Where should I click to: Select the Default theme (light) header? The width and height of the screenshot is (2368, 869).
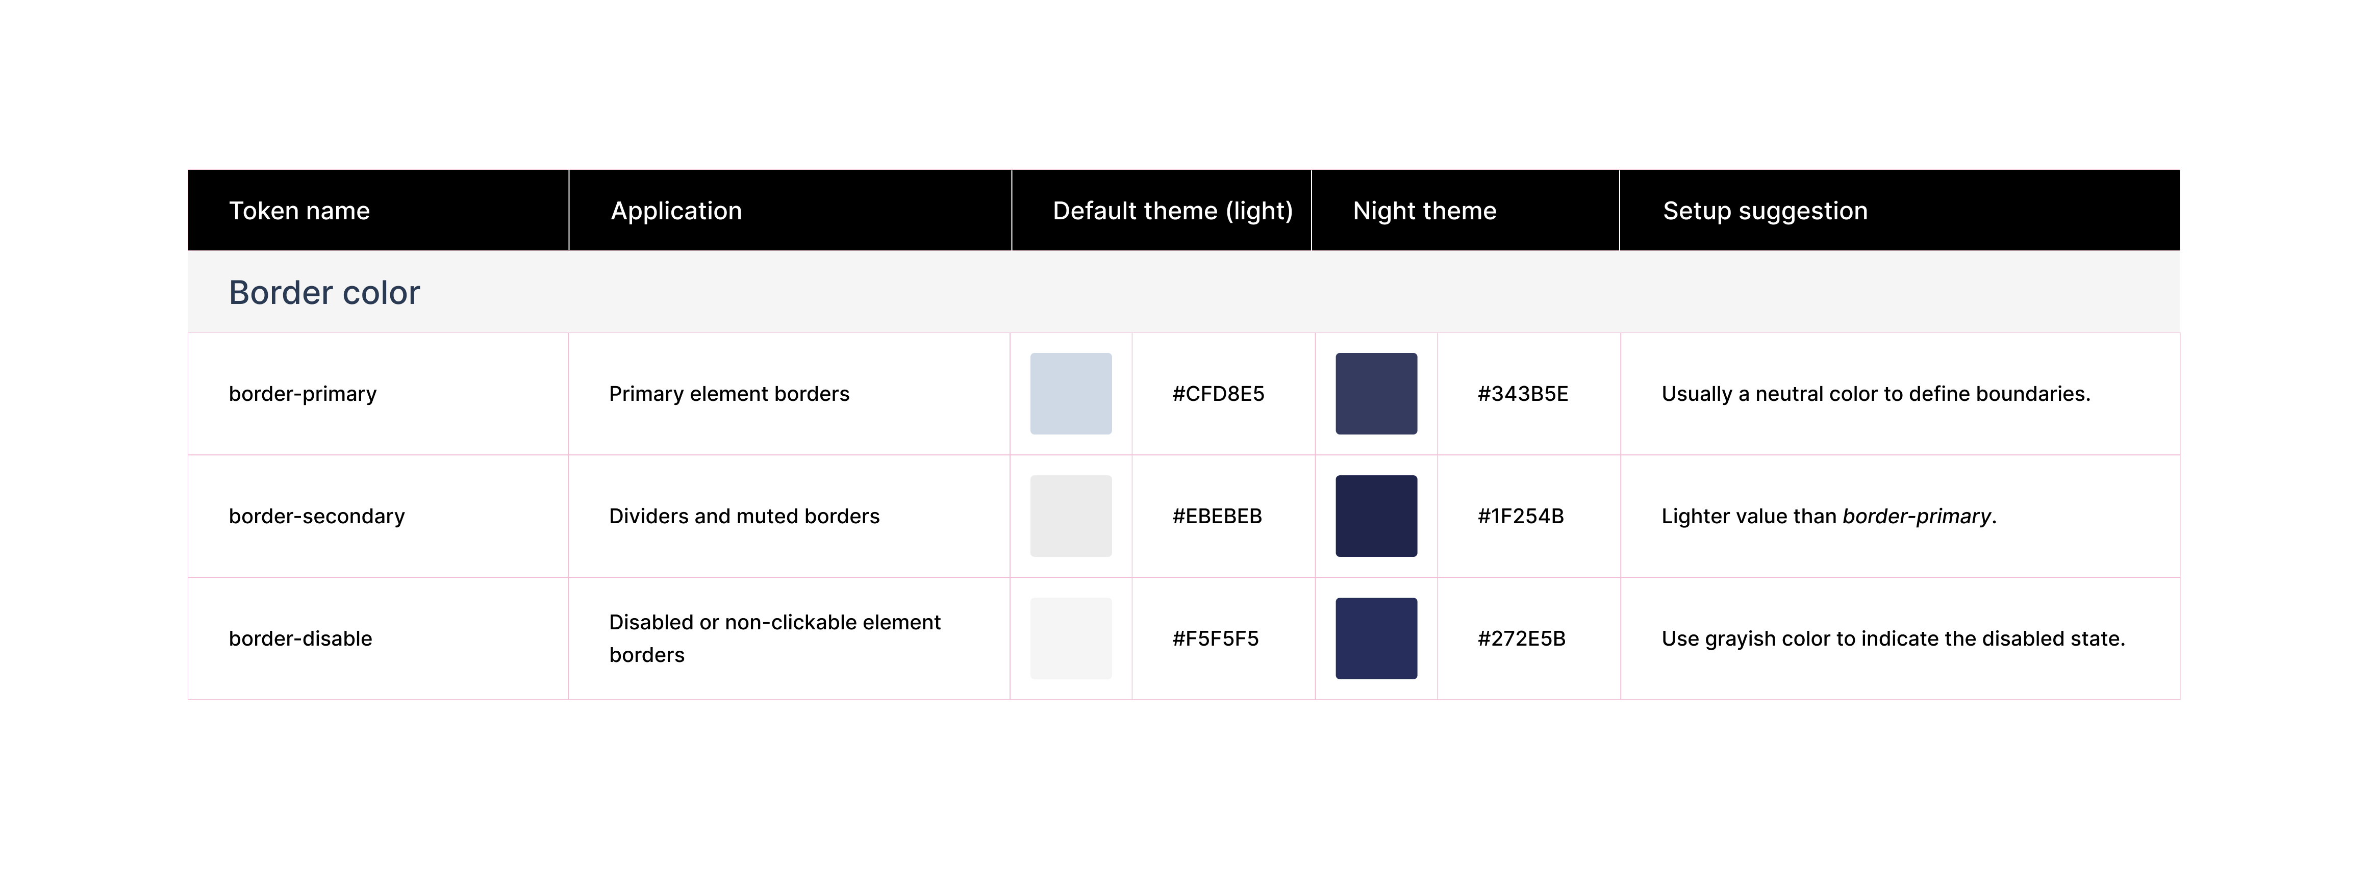click(1173, 211)
